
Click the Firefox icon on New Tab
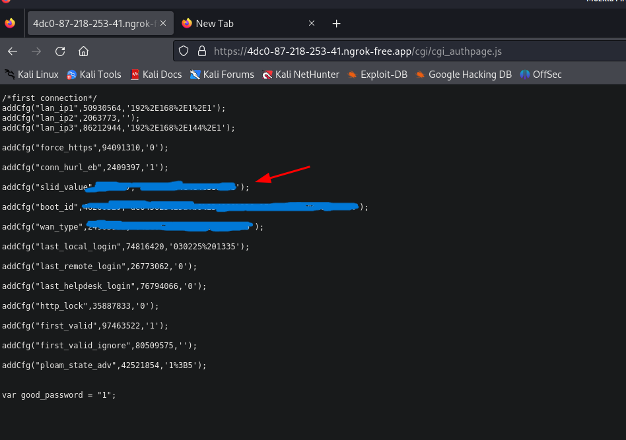[x=186, y=23]
